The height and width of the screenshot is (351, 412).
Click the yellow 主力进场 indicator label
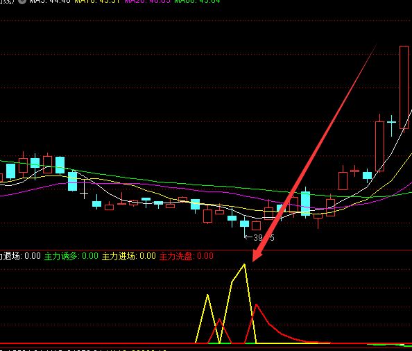point(128,256)
